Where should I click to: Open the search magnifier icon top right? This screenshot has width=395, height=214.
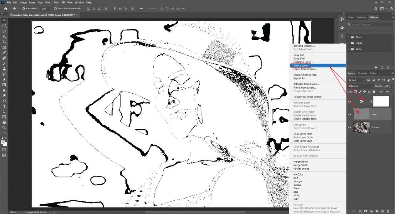coord(376,8)
